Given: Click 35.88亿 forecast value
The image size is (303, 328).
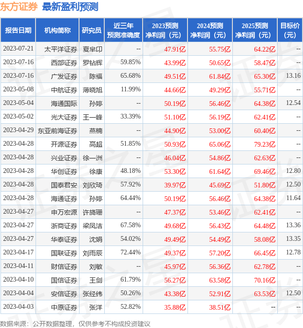Looking at the screenshot, I should click(175, 308).
